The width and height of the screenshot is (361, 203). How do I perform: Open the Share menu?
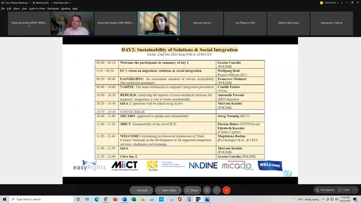coord(16,9)
